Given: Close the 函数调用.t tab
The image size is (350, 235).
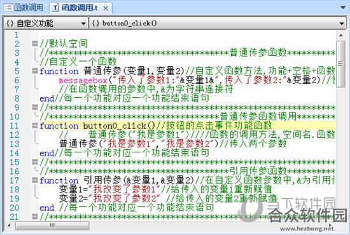Looking at the screenshot, I should pyautogui.click(x=106, y=8).
